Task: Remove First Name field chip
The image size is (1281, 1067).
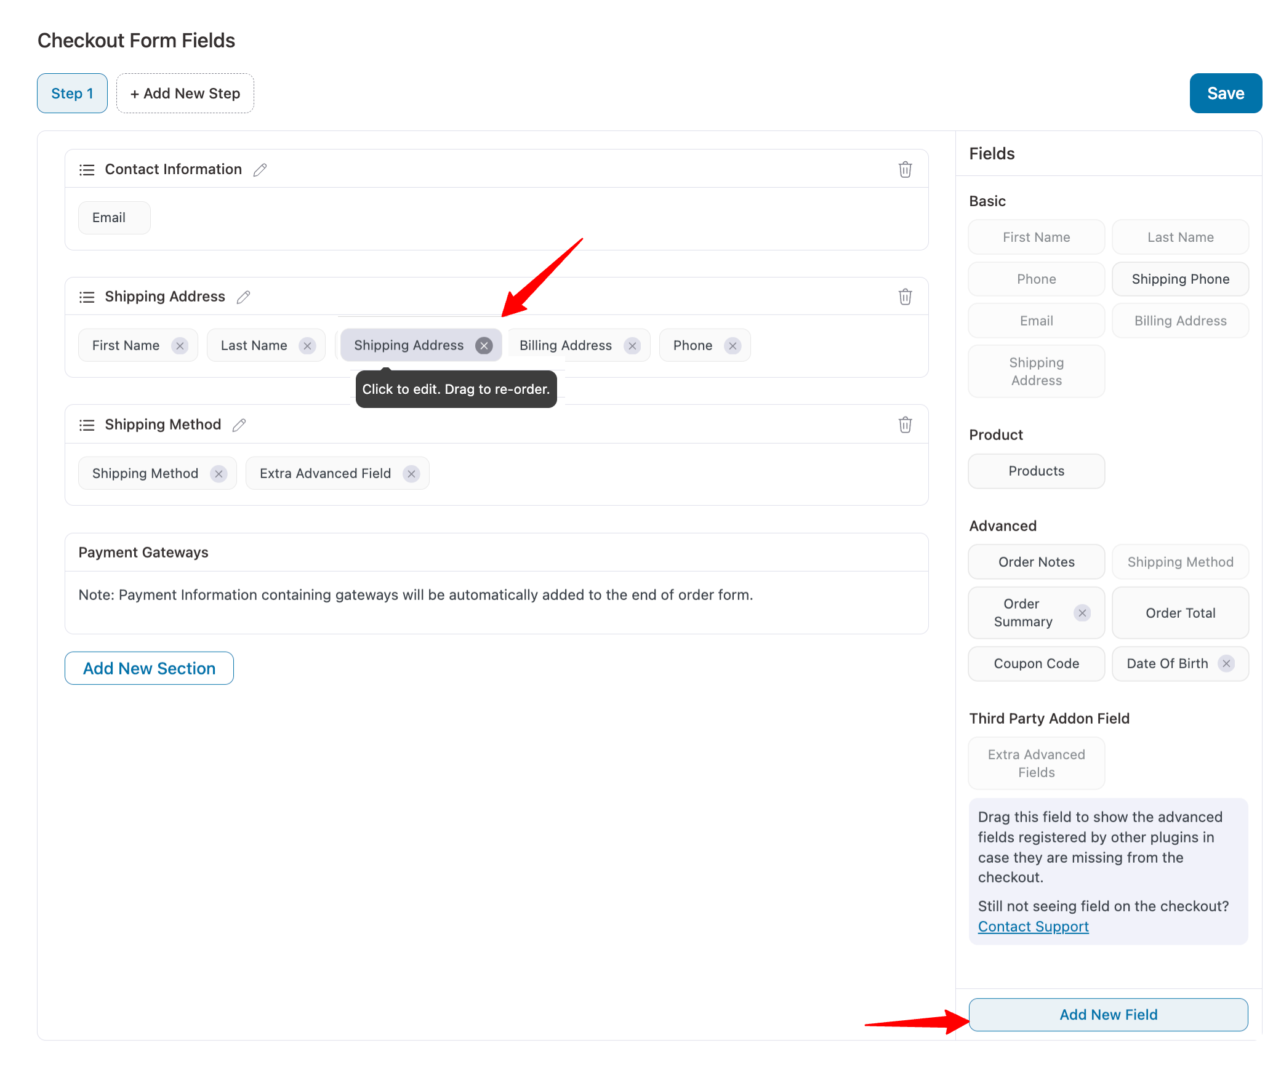Action: pos(180,346)
